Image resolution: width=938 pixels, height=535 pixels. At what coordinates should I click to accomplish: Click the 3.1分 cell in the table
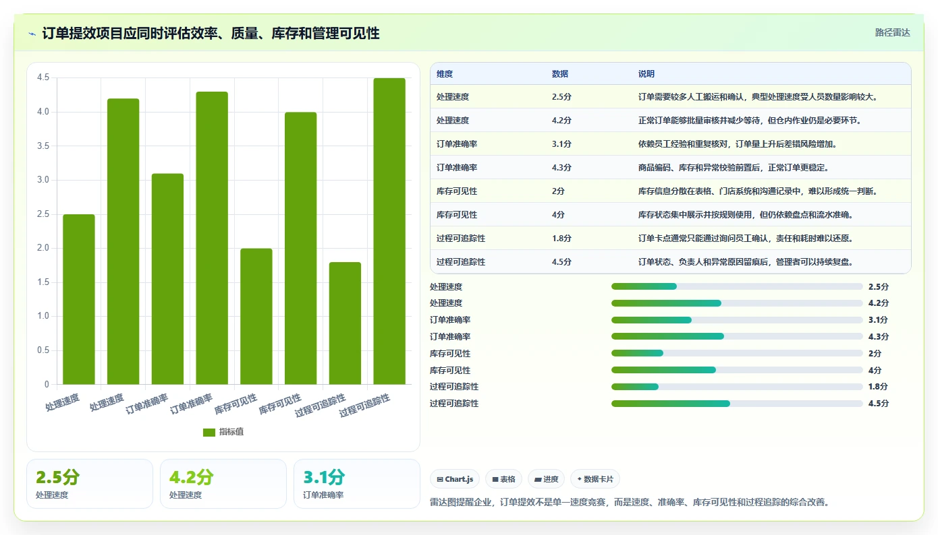561,144
